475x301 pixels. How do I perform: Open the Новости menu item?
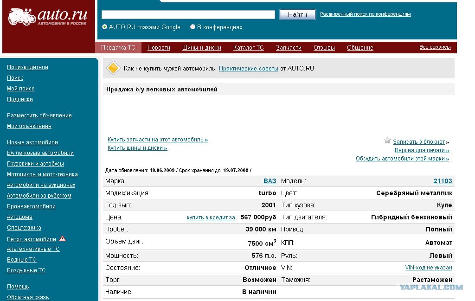tap(159, 48)
